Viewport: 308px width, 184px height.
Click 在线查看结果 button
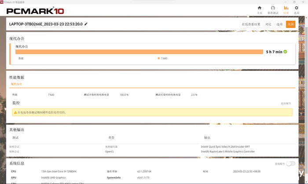click(251, 24)
